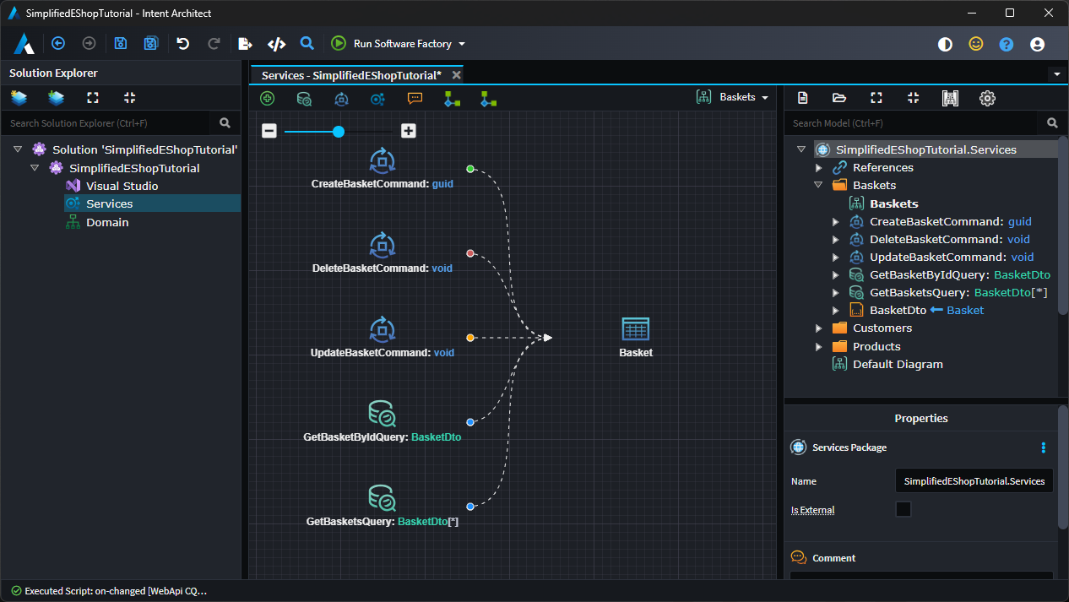Collapse all nodes in model tree panel
Screen dimensions: 1069x602
tap(913, 98)
